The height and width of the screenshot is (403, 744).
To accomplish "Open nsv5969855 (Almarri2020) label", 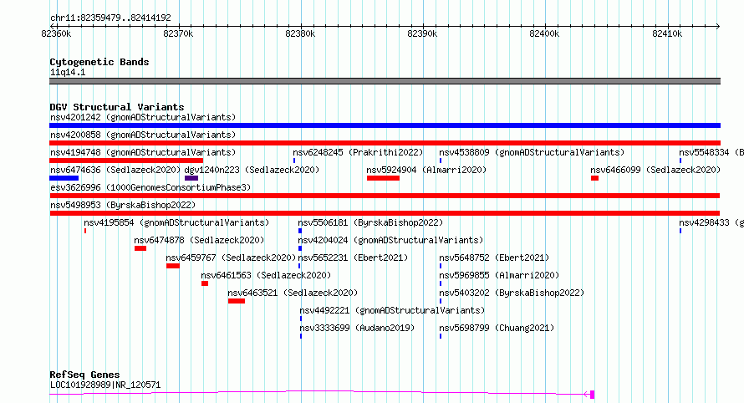I will point(499,275).
